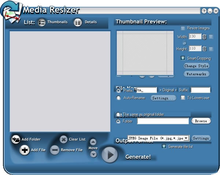Choose 'The same as original folder' option
The height and width of the screenshot is (175, 220).
pyautogui.click(x=118, y=114)
